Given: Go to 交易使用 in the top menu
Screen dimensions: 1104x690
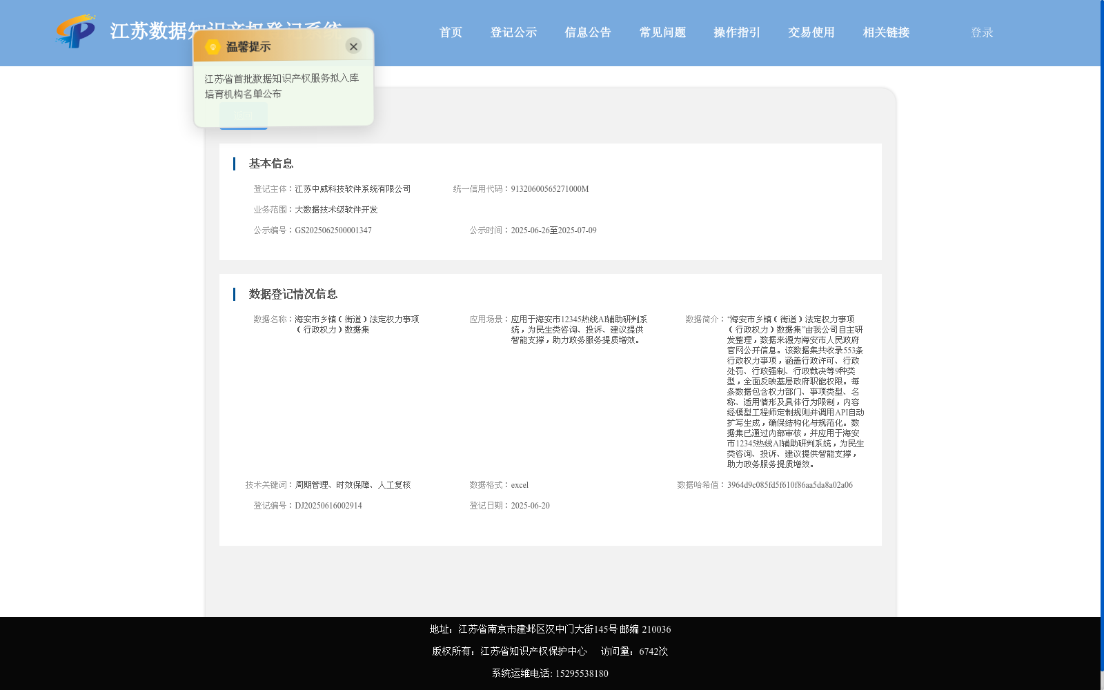Looking at the screenshot, I should 811,32.
